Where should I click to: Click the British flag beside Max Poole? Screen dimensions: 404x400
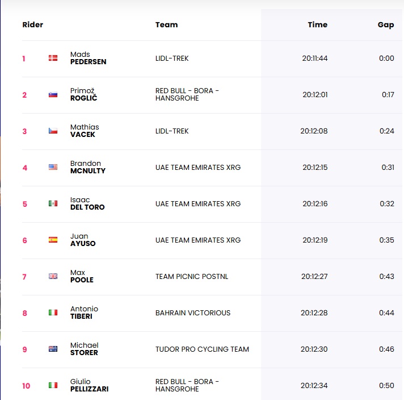(x=53, y=276)
